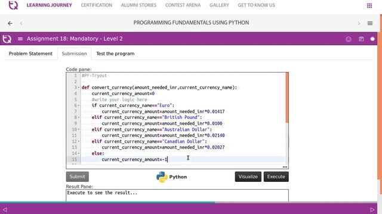Select the Submission tab
Image resolution: width=382 pixels, height=214 pixels.
tap(74, 53)
